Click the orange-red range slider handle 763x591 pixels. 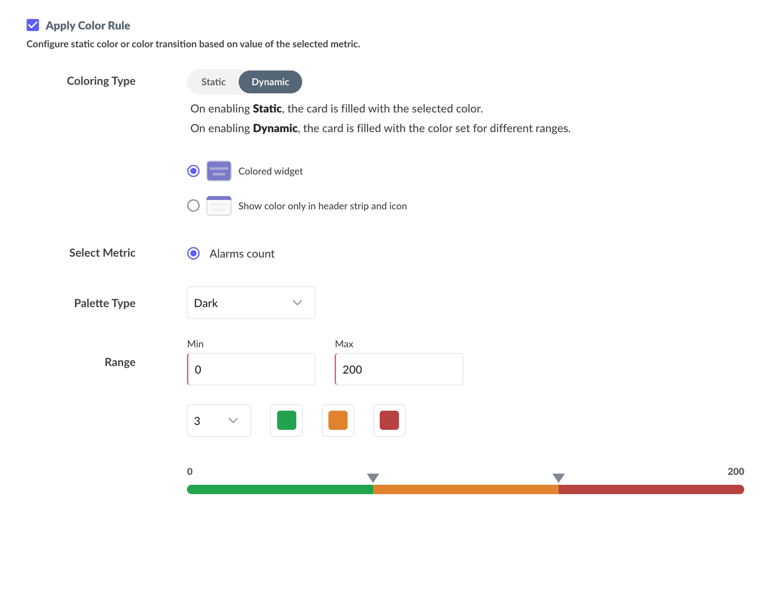[x=559, y=478]
